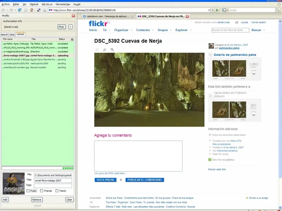Click the search magnifier icon in toolbar

278,10
